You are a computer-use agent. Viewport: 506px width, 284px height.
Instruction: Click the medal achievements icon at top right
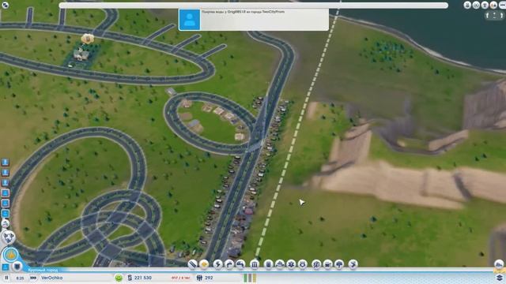coord(467,5)
